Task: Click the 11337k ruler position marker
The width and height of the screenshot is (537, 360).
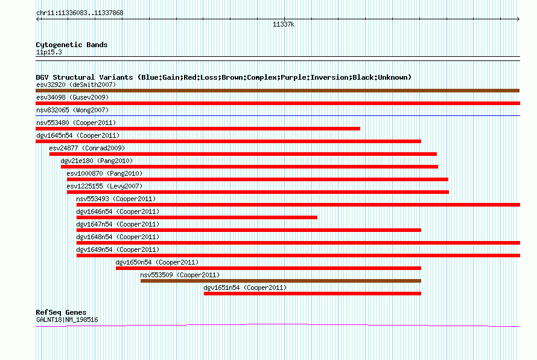Action: pos(284,24)
